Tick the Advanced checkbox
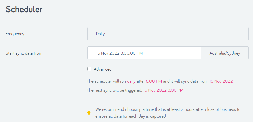 coord(89,69)
